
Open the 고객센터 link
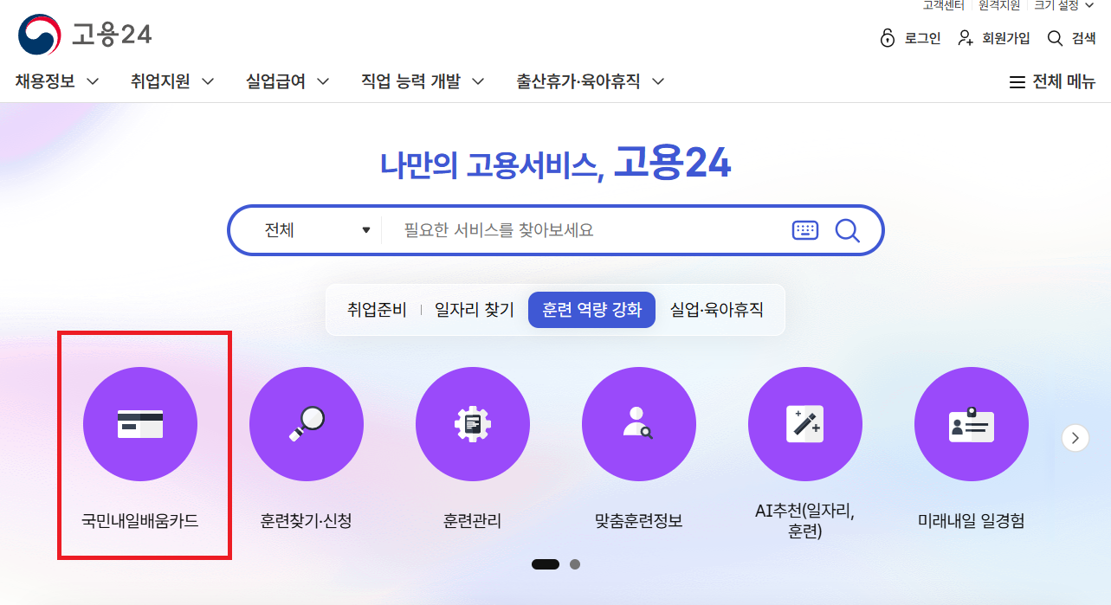coord(943,5)
